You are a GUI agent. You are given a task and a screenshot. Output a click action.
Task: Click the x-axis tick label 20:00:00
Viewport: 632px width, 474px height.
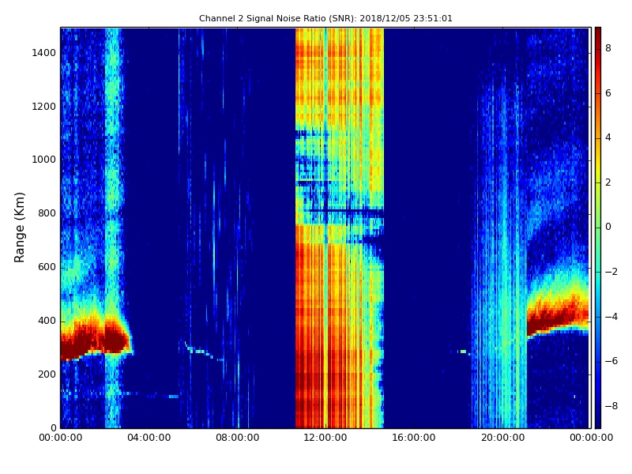coord(502,438)
